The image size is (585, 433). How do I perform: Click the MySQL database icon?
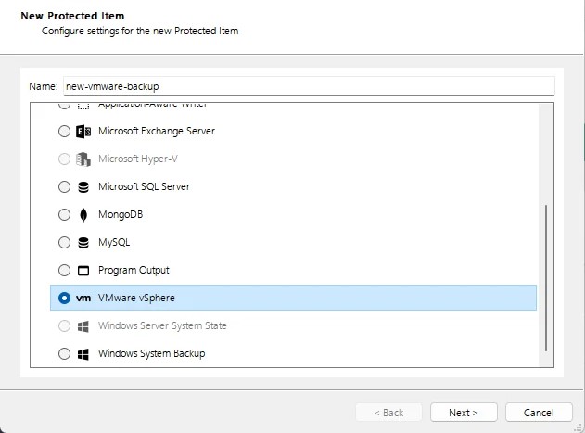pos(83,242)
